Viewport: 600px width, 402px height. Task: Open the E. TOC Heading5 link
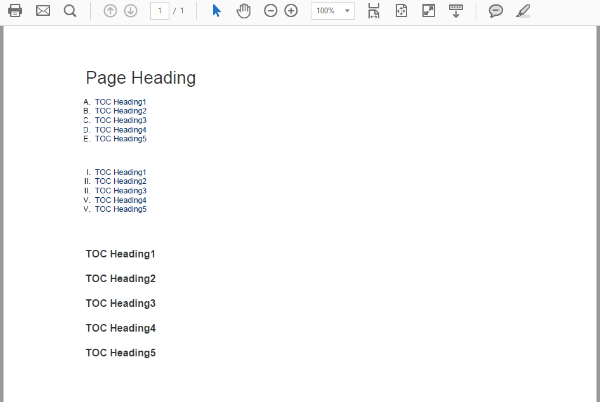pyautogui.click(x=121, y=139)
